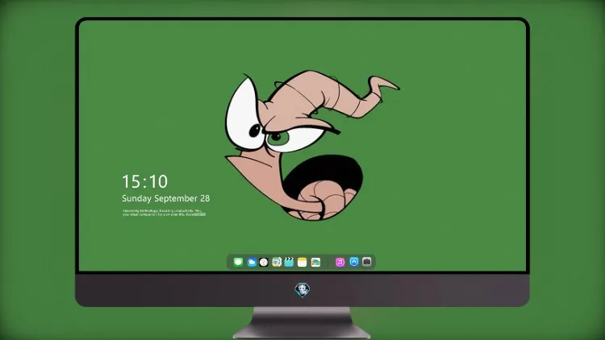Viewport: 605px width, 340px height.
Task: Click the Sunday September 28 date
Action: [166, 198]
